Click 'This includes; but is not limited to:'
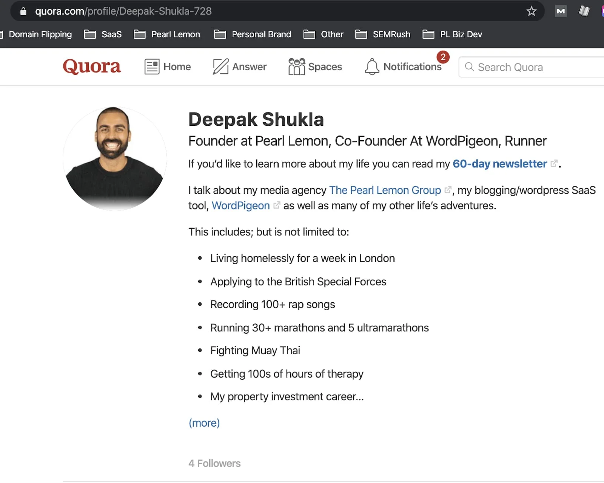The width and height of the screenshot is (604, 483). [269, 232]
